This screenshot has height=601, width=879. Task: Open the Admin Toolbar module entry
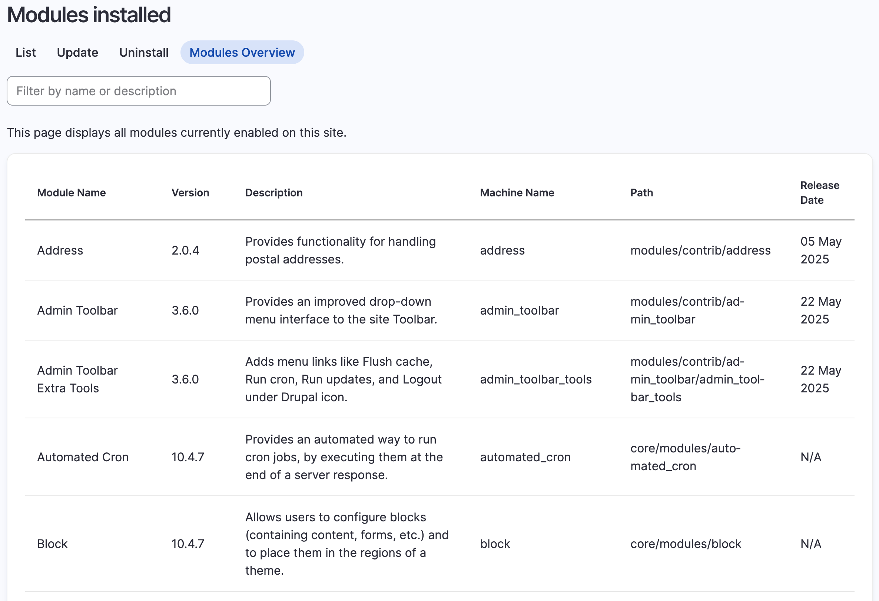[77, 310]
